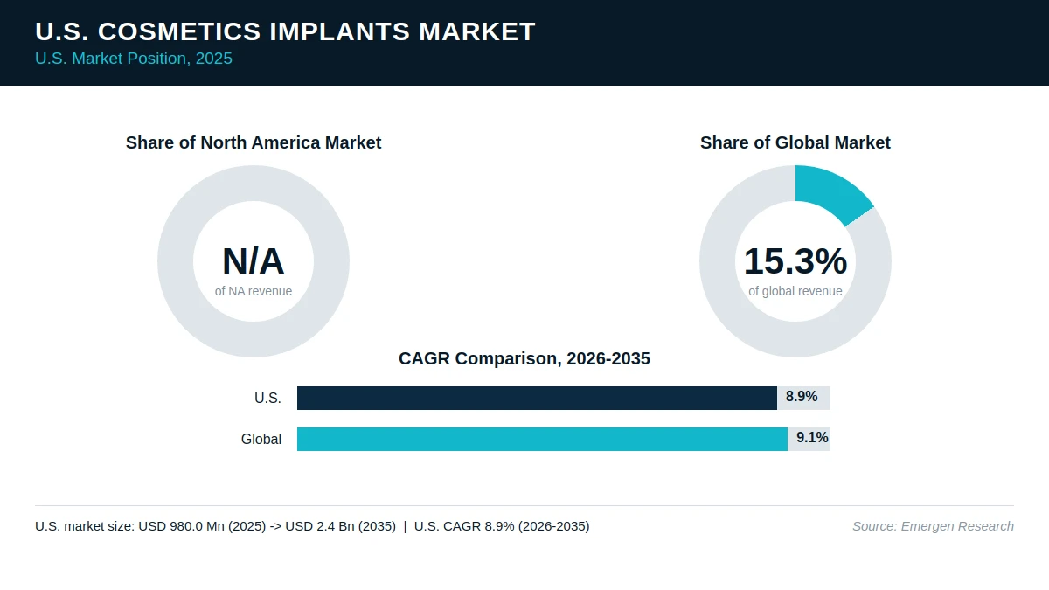Click the teal segment of the global donut chart
Image resolution: width=1049 pixels, height=590 pixels.
pyautogui.click(x=831, y=191)
